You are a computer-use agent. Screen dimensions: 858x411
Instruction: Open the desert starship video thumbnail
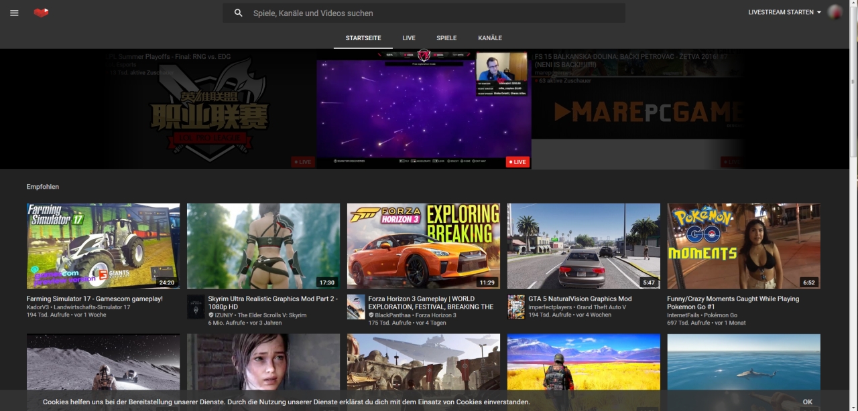pyautogui.click(x=424, y=362)
